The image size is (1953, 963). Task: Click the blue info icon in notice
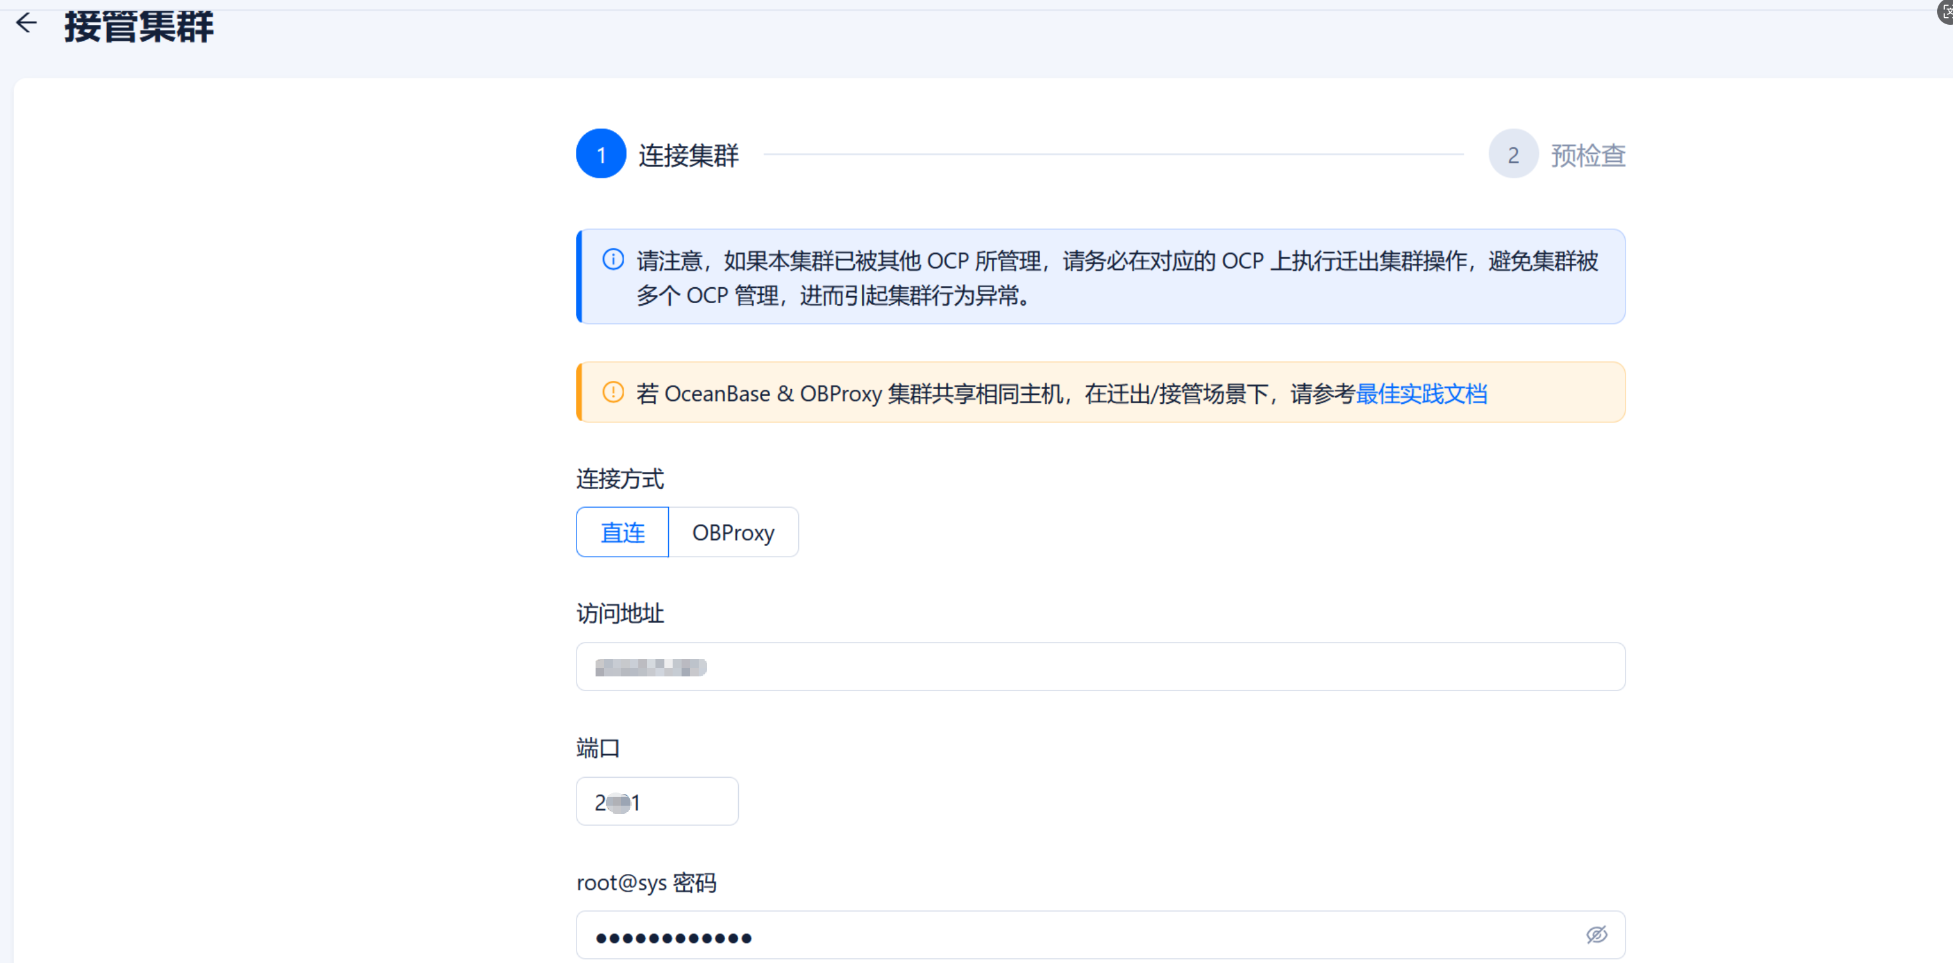point(613,260)
